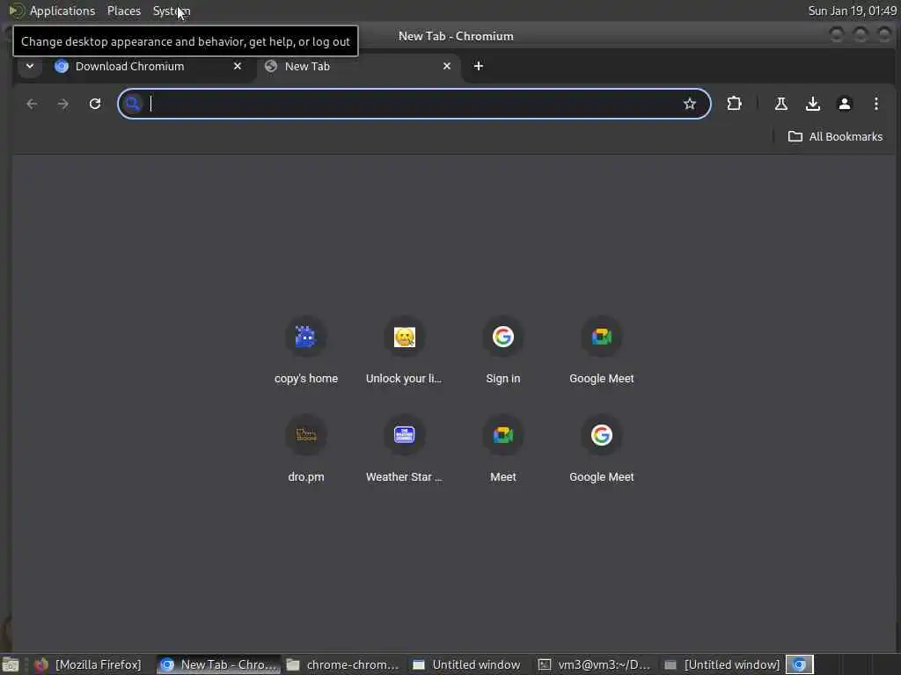Open the Chrome Labs flask icon
The width and height of the screenshot is (901, 675).
pyautogui.click(x=781, y=104)
